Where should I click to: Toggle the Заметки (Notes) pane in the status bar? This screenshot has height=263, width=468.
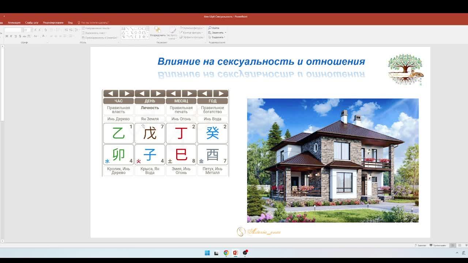(420, 245)
